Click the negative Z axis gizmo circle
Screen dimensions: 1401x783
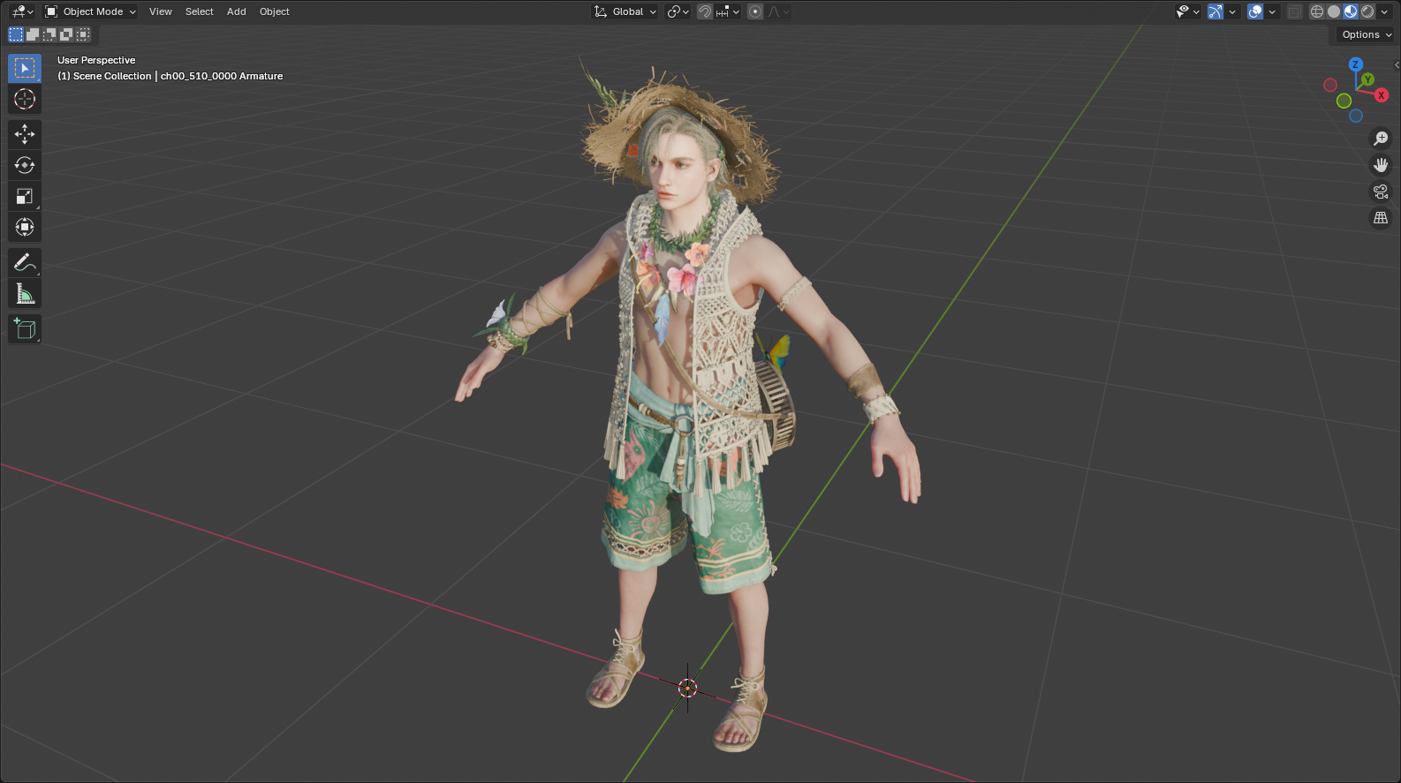point(1356,116)
